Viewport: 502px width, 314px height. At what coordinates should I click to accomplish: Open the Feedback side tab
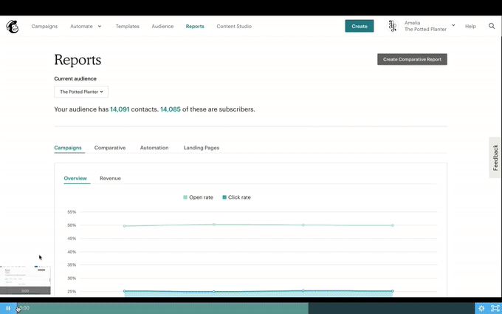(495, 157)
